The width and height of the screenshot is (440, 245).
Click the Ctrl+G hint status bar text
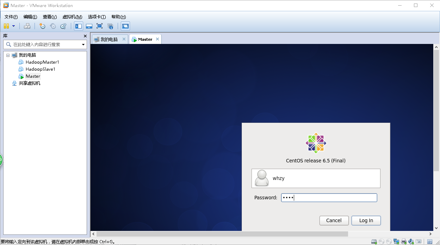click(x=58, y=242)
